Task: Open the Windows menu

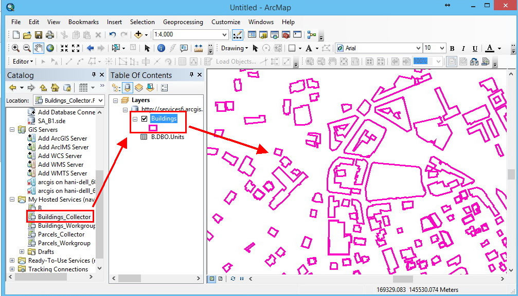Action: (x=261, y=22)
